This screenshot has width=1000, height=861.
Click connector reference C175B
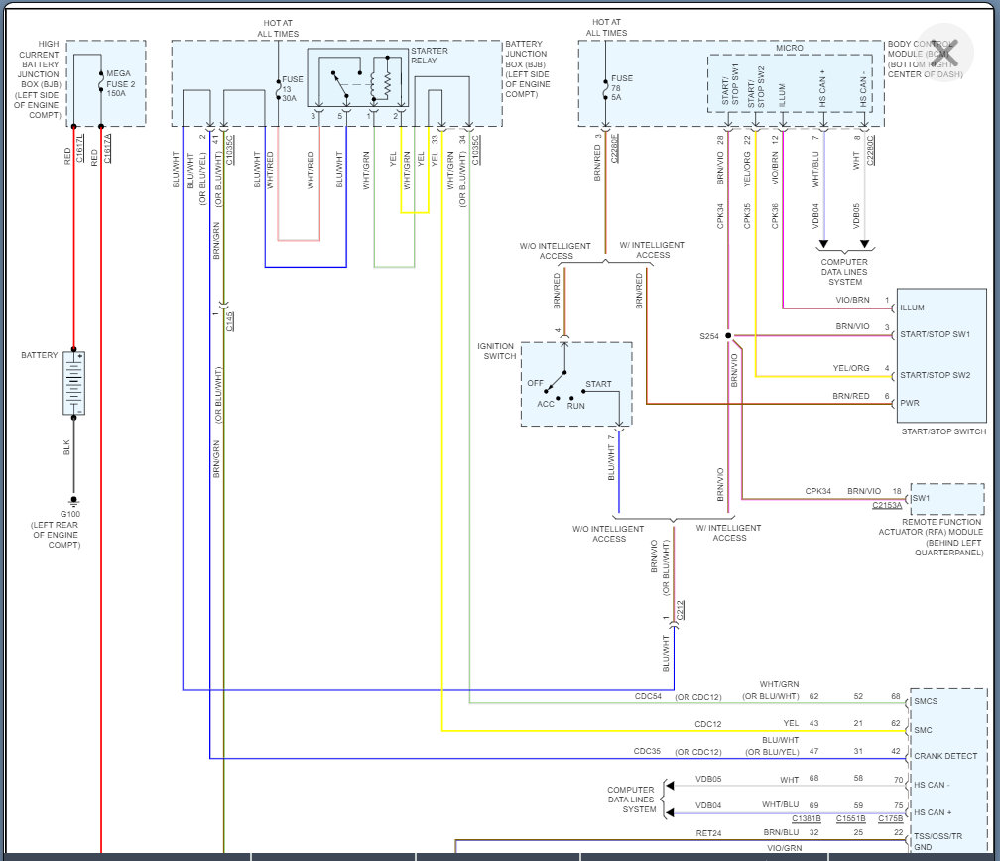(x=890, y=818)
